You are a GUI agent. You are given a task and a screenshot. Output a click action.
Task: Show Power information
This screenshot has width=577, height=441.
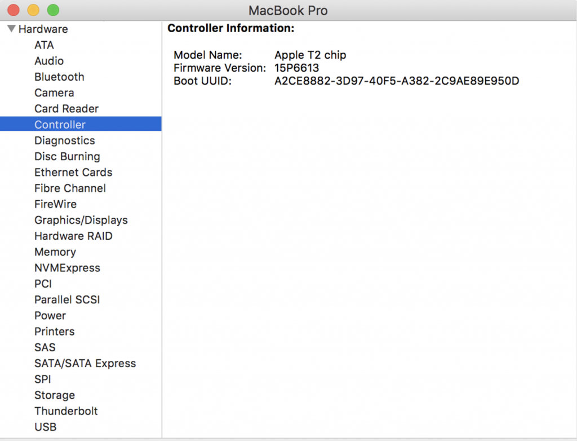[50, 315]
